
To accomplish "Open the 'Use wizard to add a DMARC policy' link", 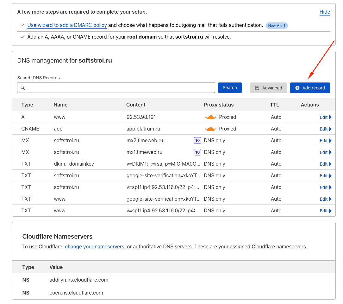I will coord(67,25).
